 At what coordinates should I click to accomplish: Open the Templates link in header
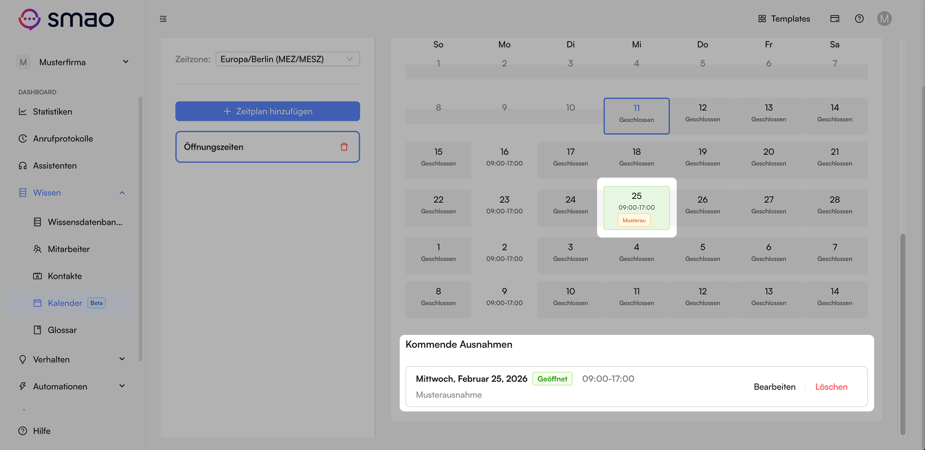click(784, 19)
